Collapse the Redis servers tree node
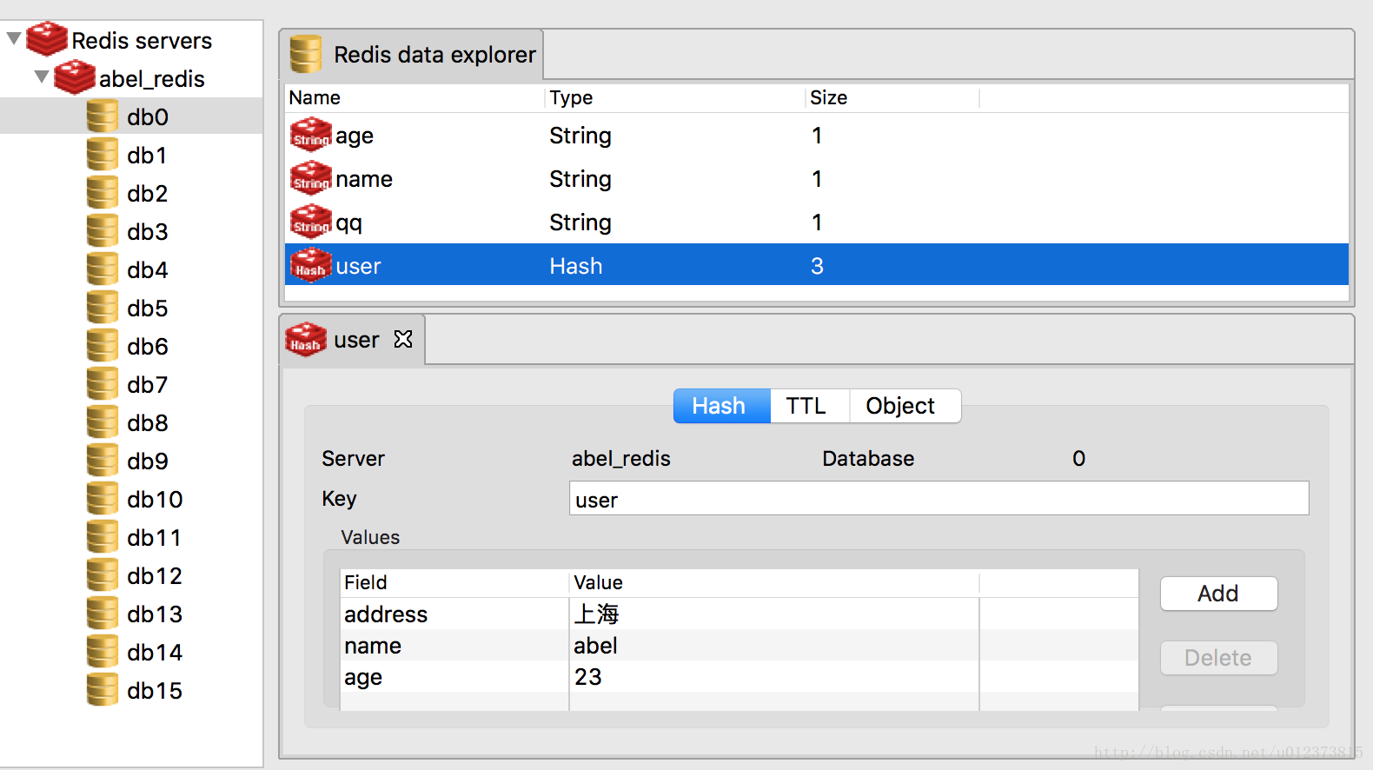 (x=14, y=39)
